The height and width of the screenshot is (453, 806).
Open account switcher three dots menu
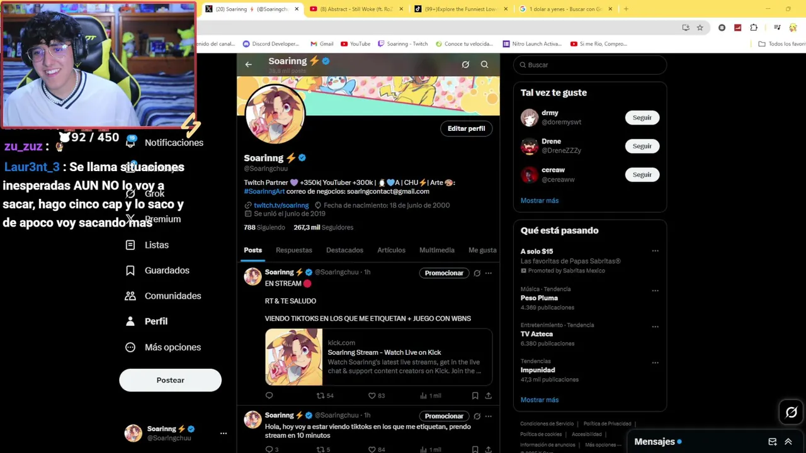click(223, 433)
